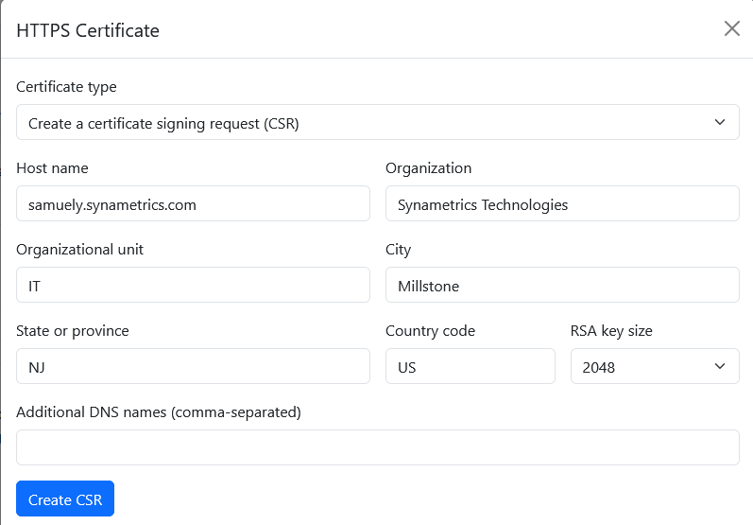Click the Host name input field
753x525 pixels.
coord(193,203)
